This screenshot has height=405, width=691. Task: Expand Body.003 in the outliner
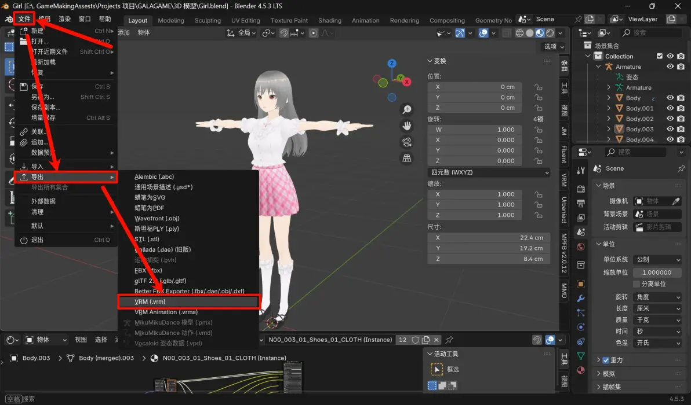click(609, 129)
